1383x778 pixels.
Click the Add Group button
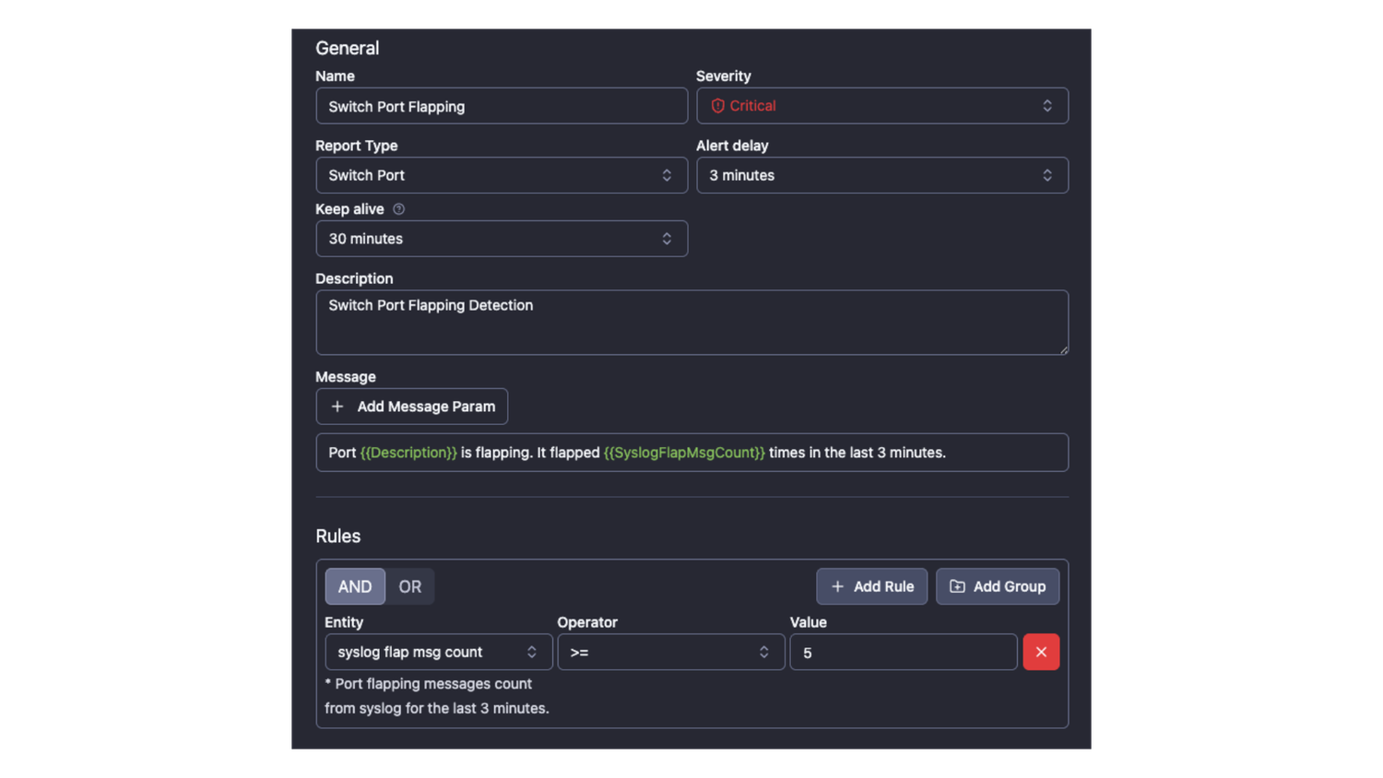pos(998,586)
